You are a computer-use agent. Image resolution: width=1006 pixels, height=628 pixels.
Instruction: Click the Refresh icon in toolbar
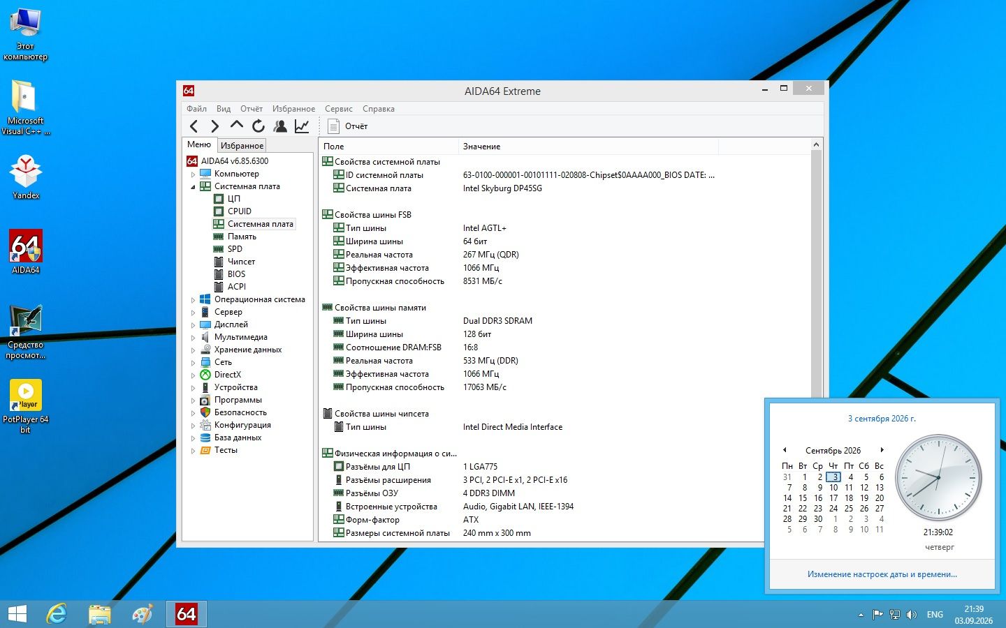tap(258, 126)
